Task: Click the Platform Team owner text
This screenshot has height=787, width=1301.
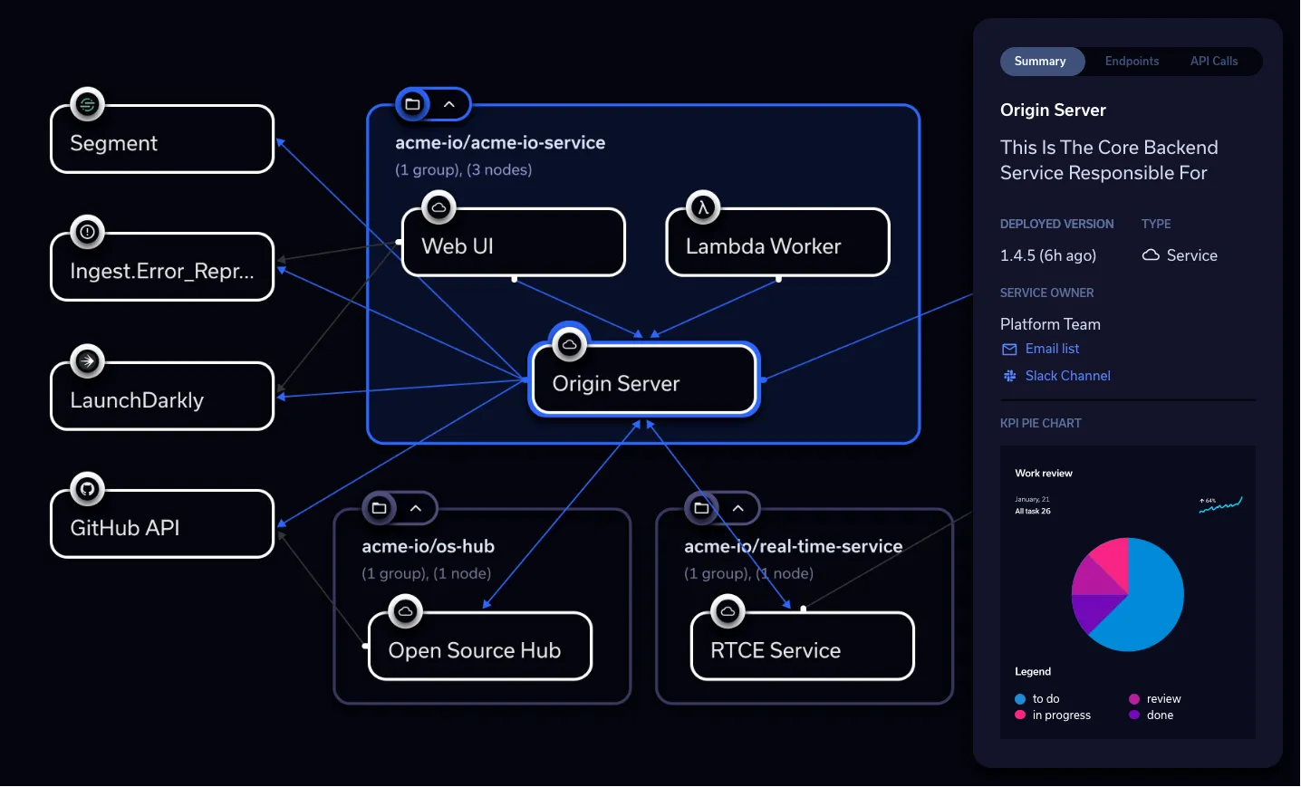Action: pyautogui.click(x=1050, y=324)
